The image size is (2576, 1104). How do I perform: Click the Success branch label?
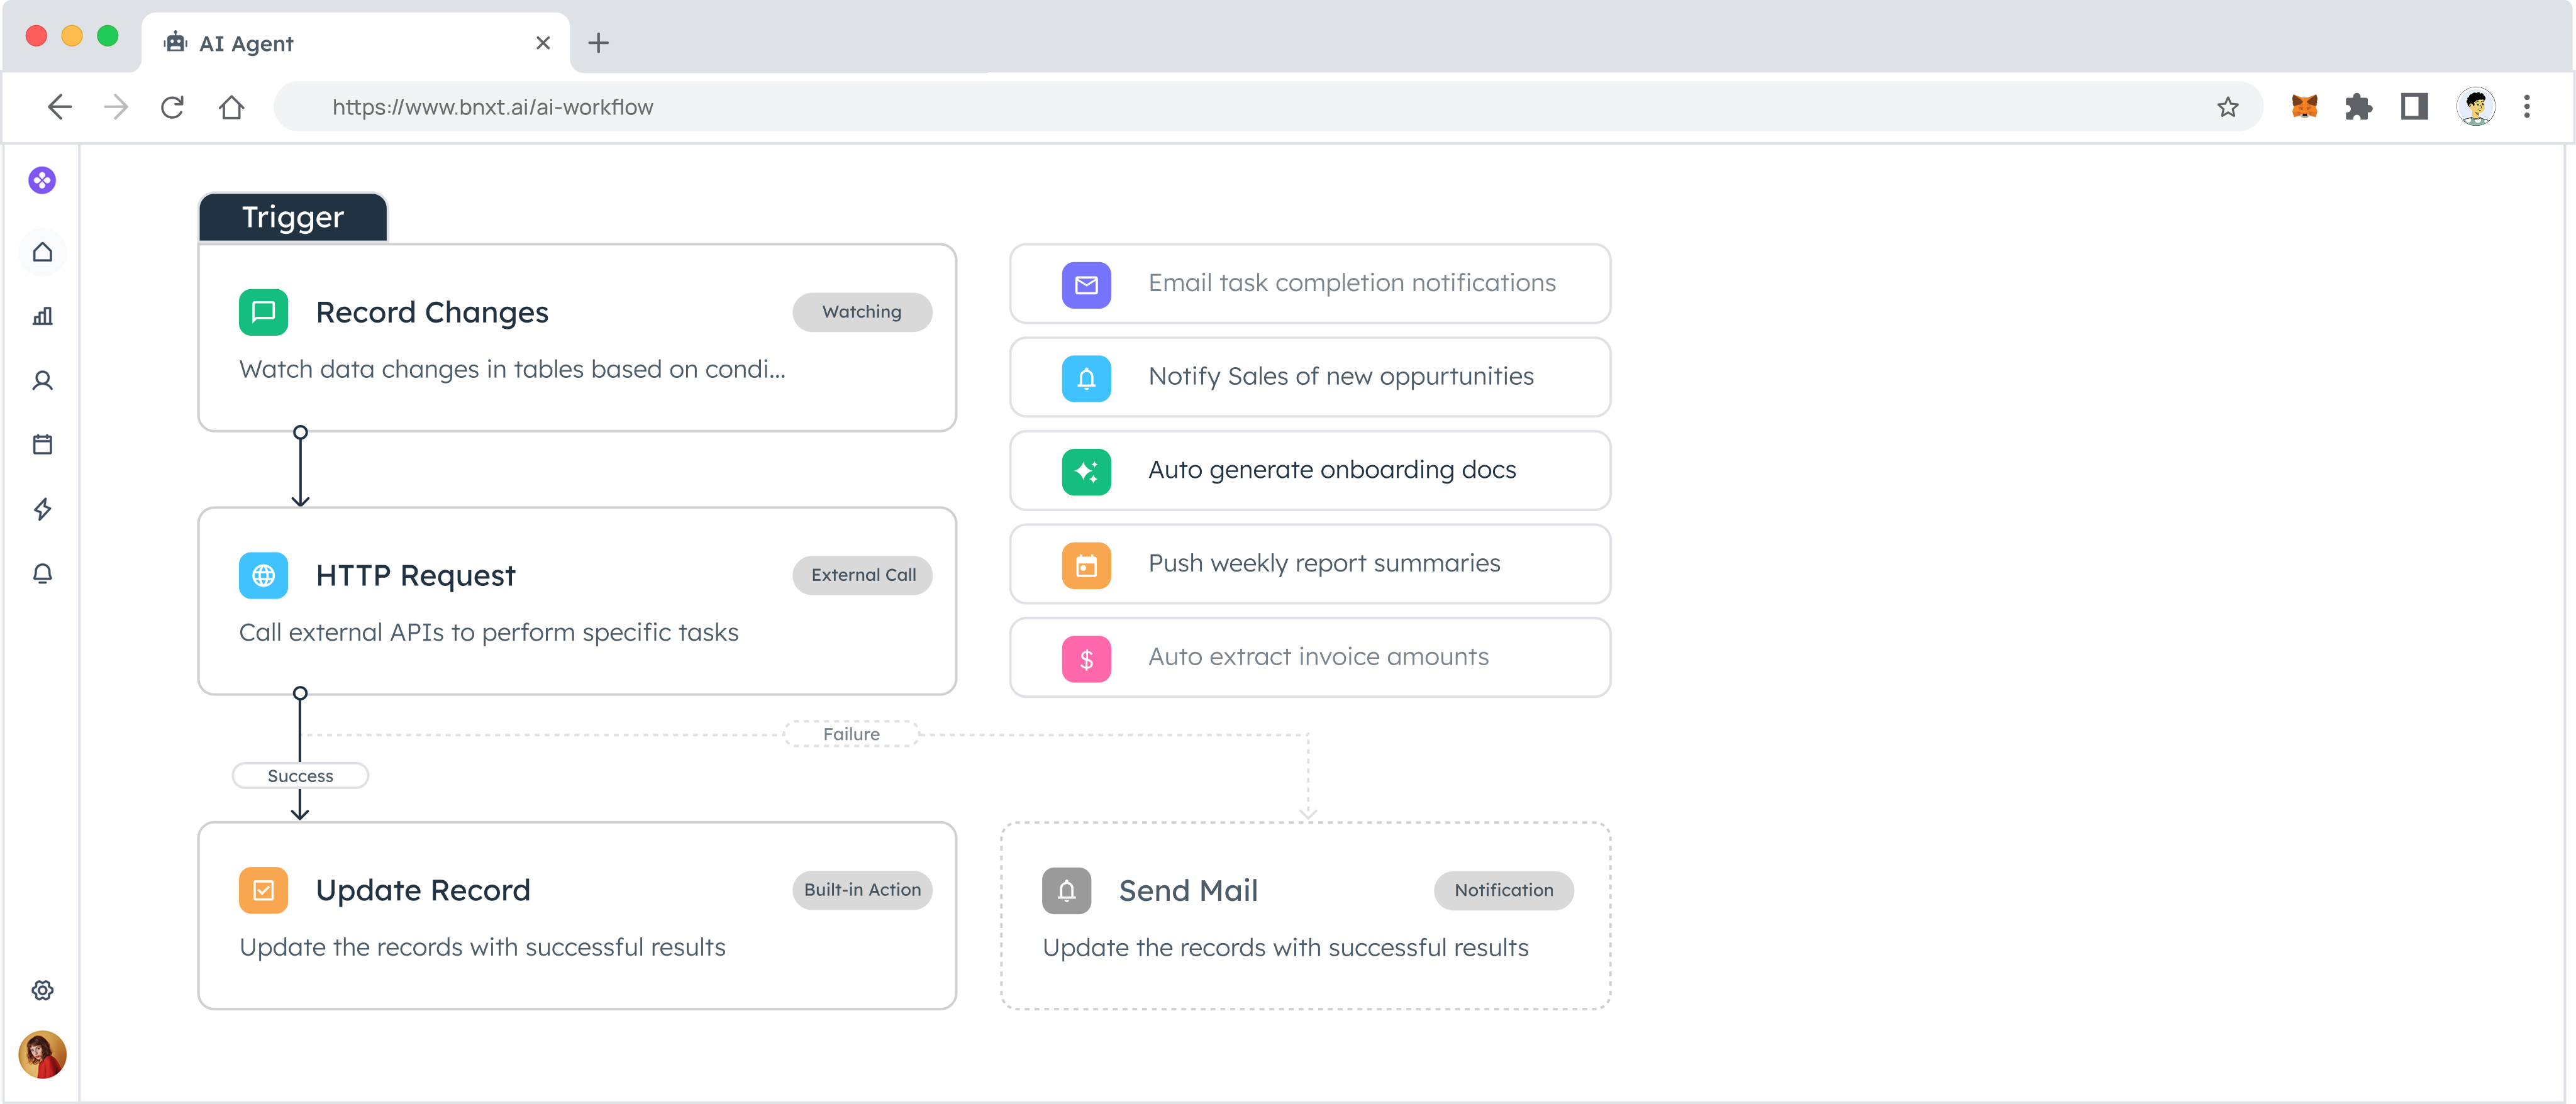click(x=300, y=776)
